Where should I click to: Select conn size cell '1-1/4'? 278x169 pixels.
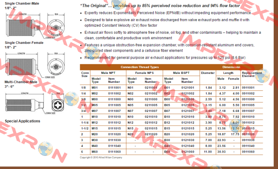(85, 123)
